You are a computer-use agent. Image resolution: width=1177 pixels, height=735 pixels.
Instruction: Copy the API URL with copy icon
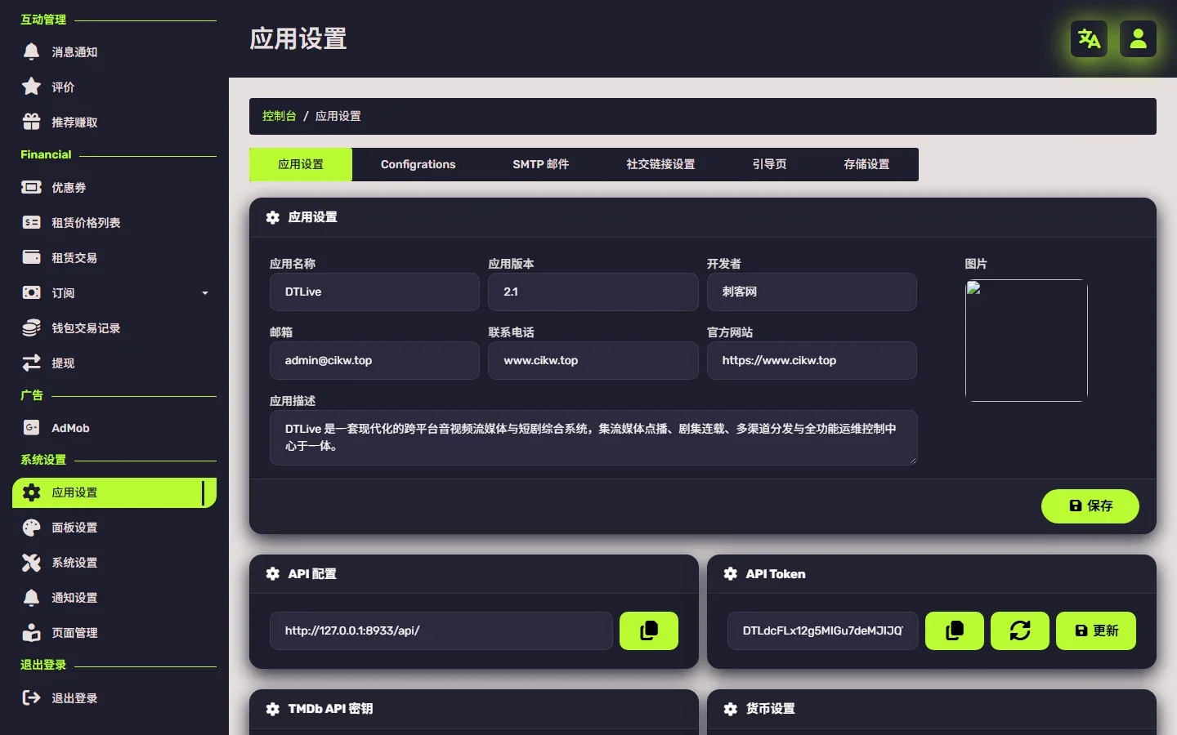click(649, 630)
